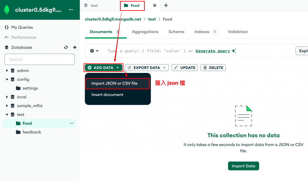Click the Food collection folder icon in sidebar

coord(18,123)
